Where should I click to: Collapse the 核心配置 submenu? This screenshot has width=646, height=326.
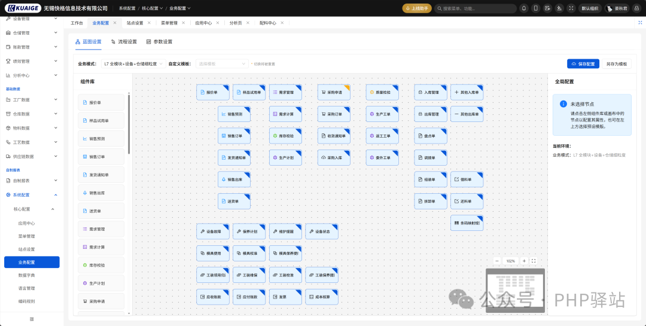pyautogui.click(x=32, y=209)
